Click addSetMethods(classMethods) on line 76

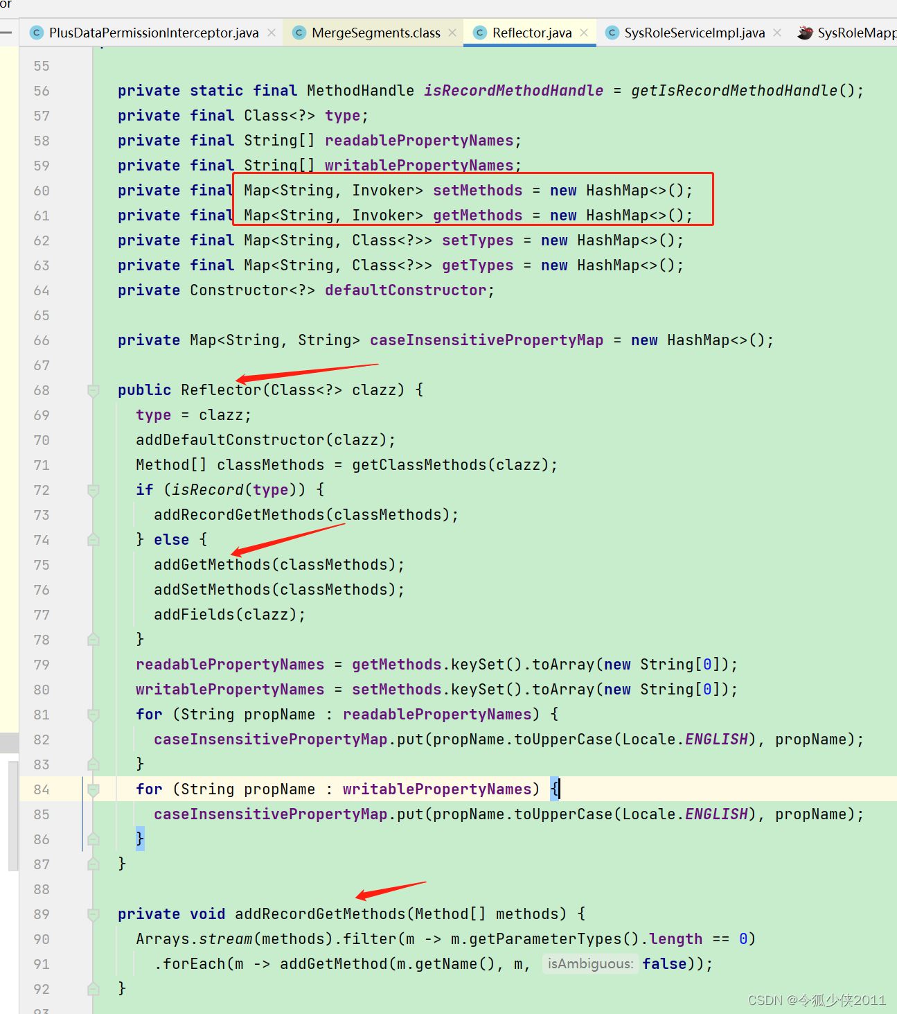pos(275,590)
